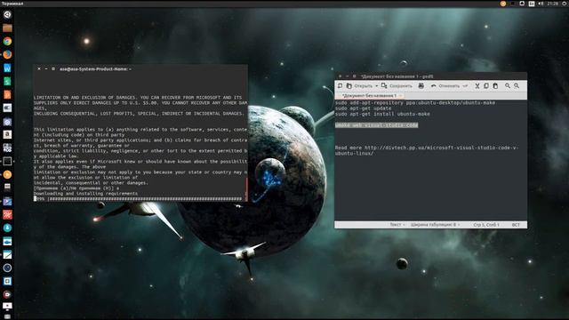Open the Files folder icon in launcher

[x=7, y=28]
